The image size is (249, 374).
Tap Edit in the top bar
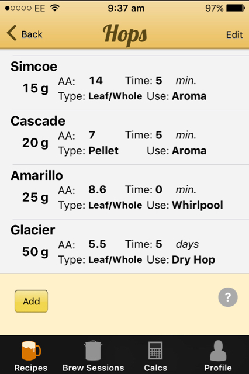tap(234, 35)
